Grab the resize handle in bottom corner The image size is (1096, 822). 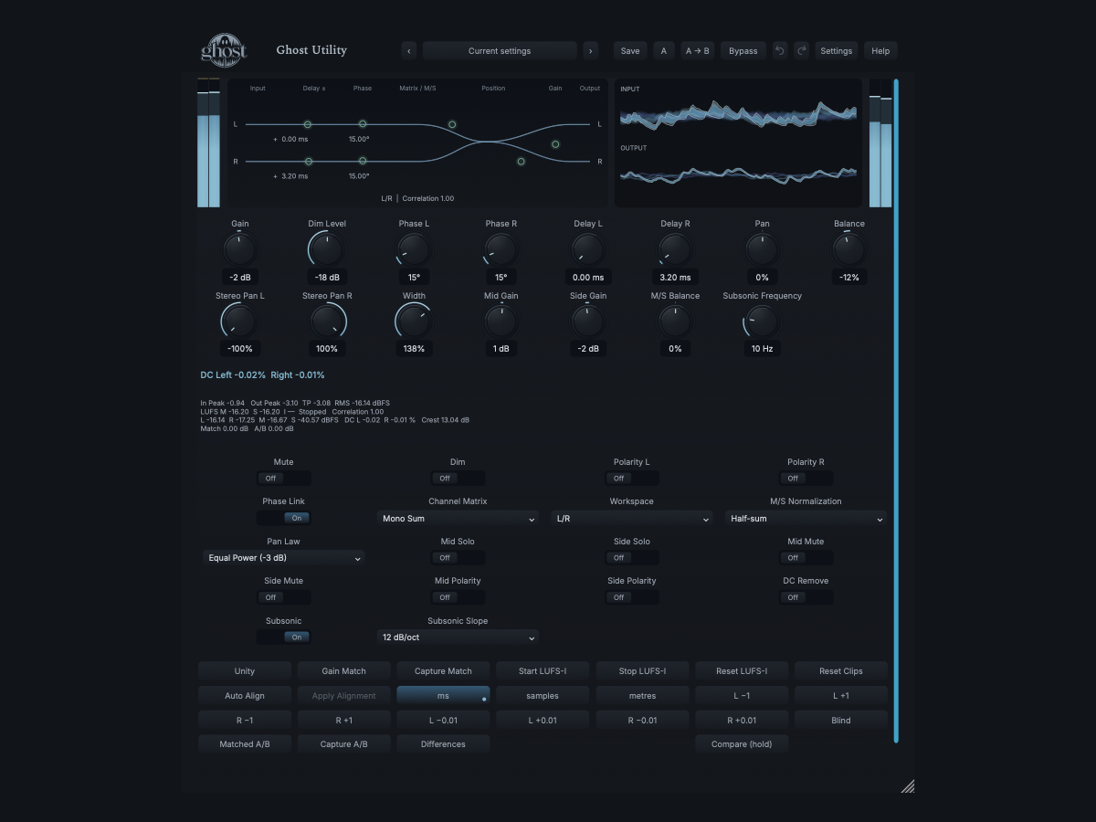pos(908,786)
